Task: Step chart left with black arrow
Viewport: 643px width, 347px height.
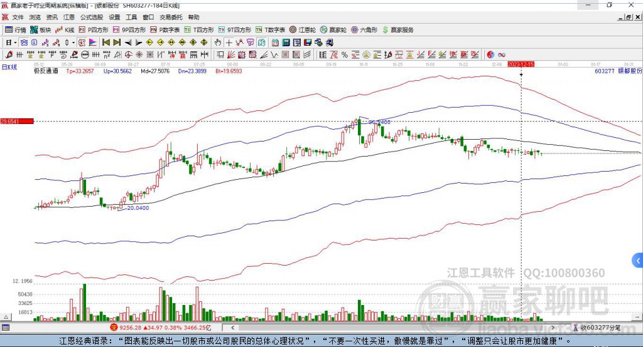Action: click(128, 43)
